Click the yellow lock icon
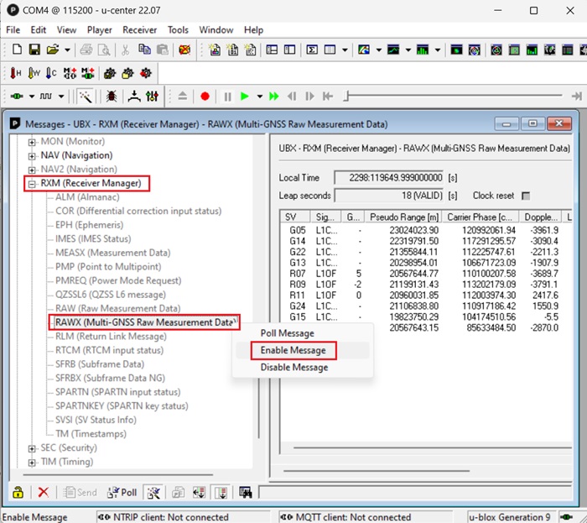This screenshot has height=523, width=587. pyautogui.click(x=16, y=492)
